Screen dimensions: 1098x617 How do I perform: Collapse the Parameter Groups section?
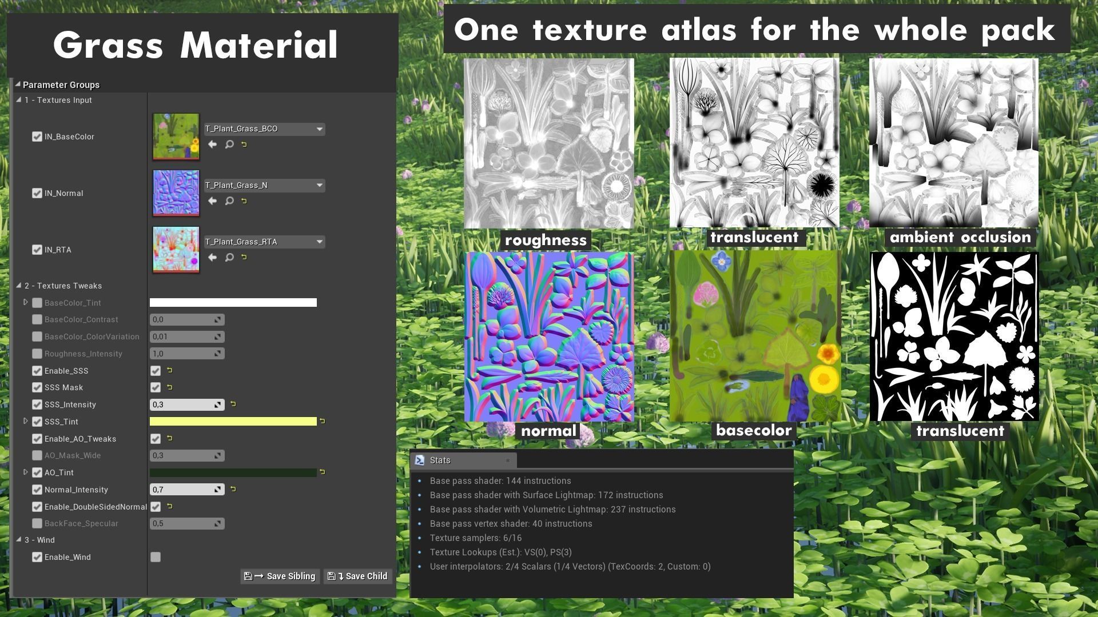click(x=18, y=84)
